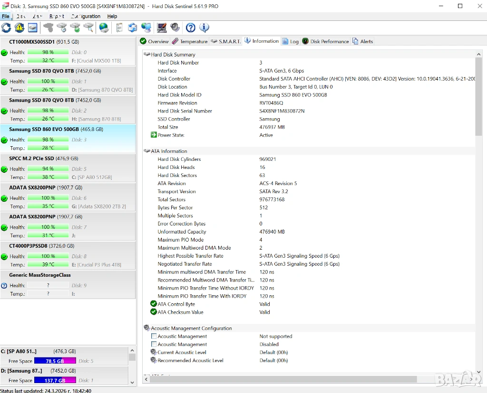Toggle the 'Not supported' Acoustic Management checkbox
The width and height of the screenshot is (487, 393).
click(154, 337)
